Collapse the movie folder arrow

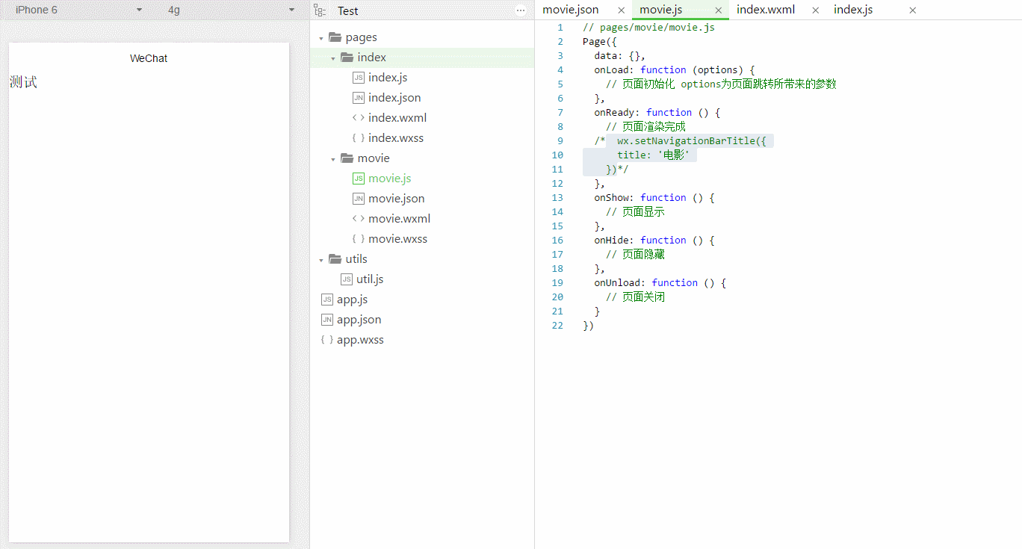(332, 159)
